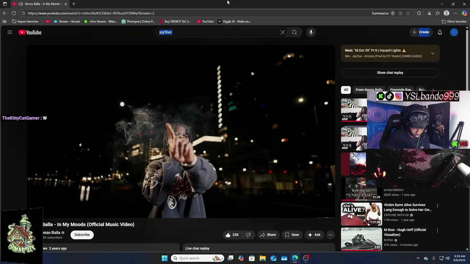Add this page to favorites star
The image size is (470, 264).
click(x=408, y=13)
